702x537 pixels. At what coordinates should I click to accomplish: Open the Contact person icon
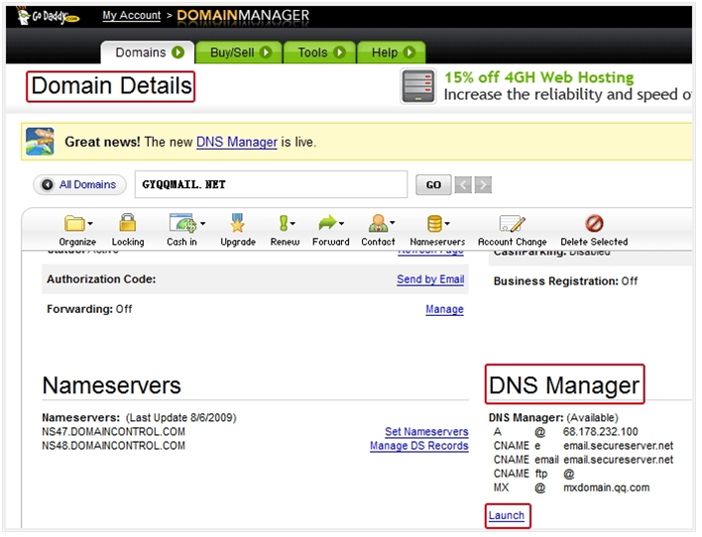pos(379,222)
